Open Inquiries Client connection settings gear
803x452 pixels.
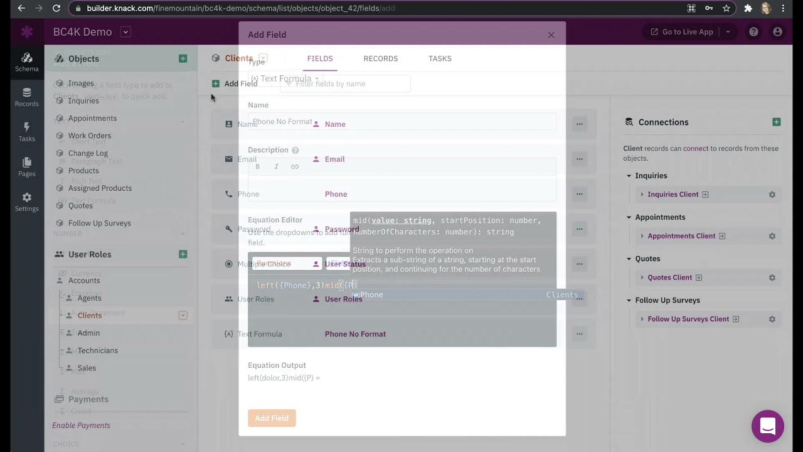pos(772,195)
